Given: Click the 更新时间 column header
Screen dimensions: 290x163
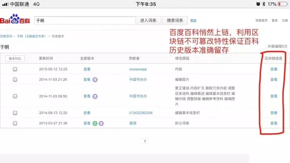Looking at the screenshot, I should point(46,59).
